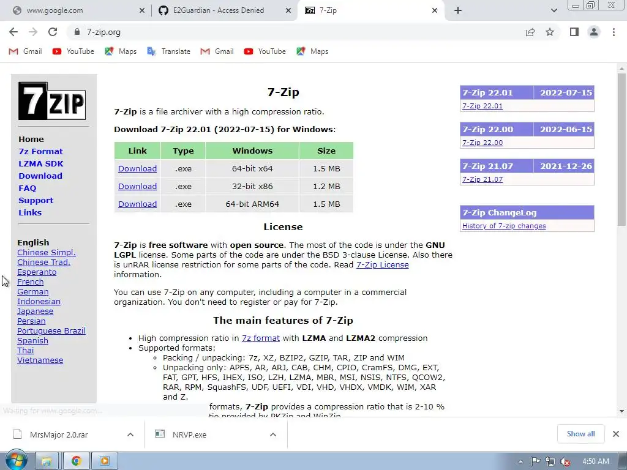Open the LZMA SDK sidebar link

(x=41, y=163)
